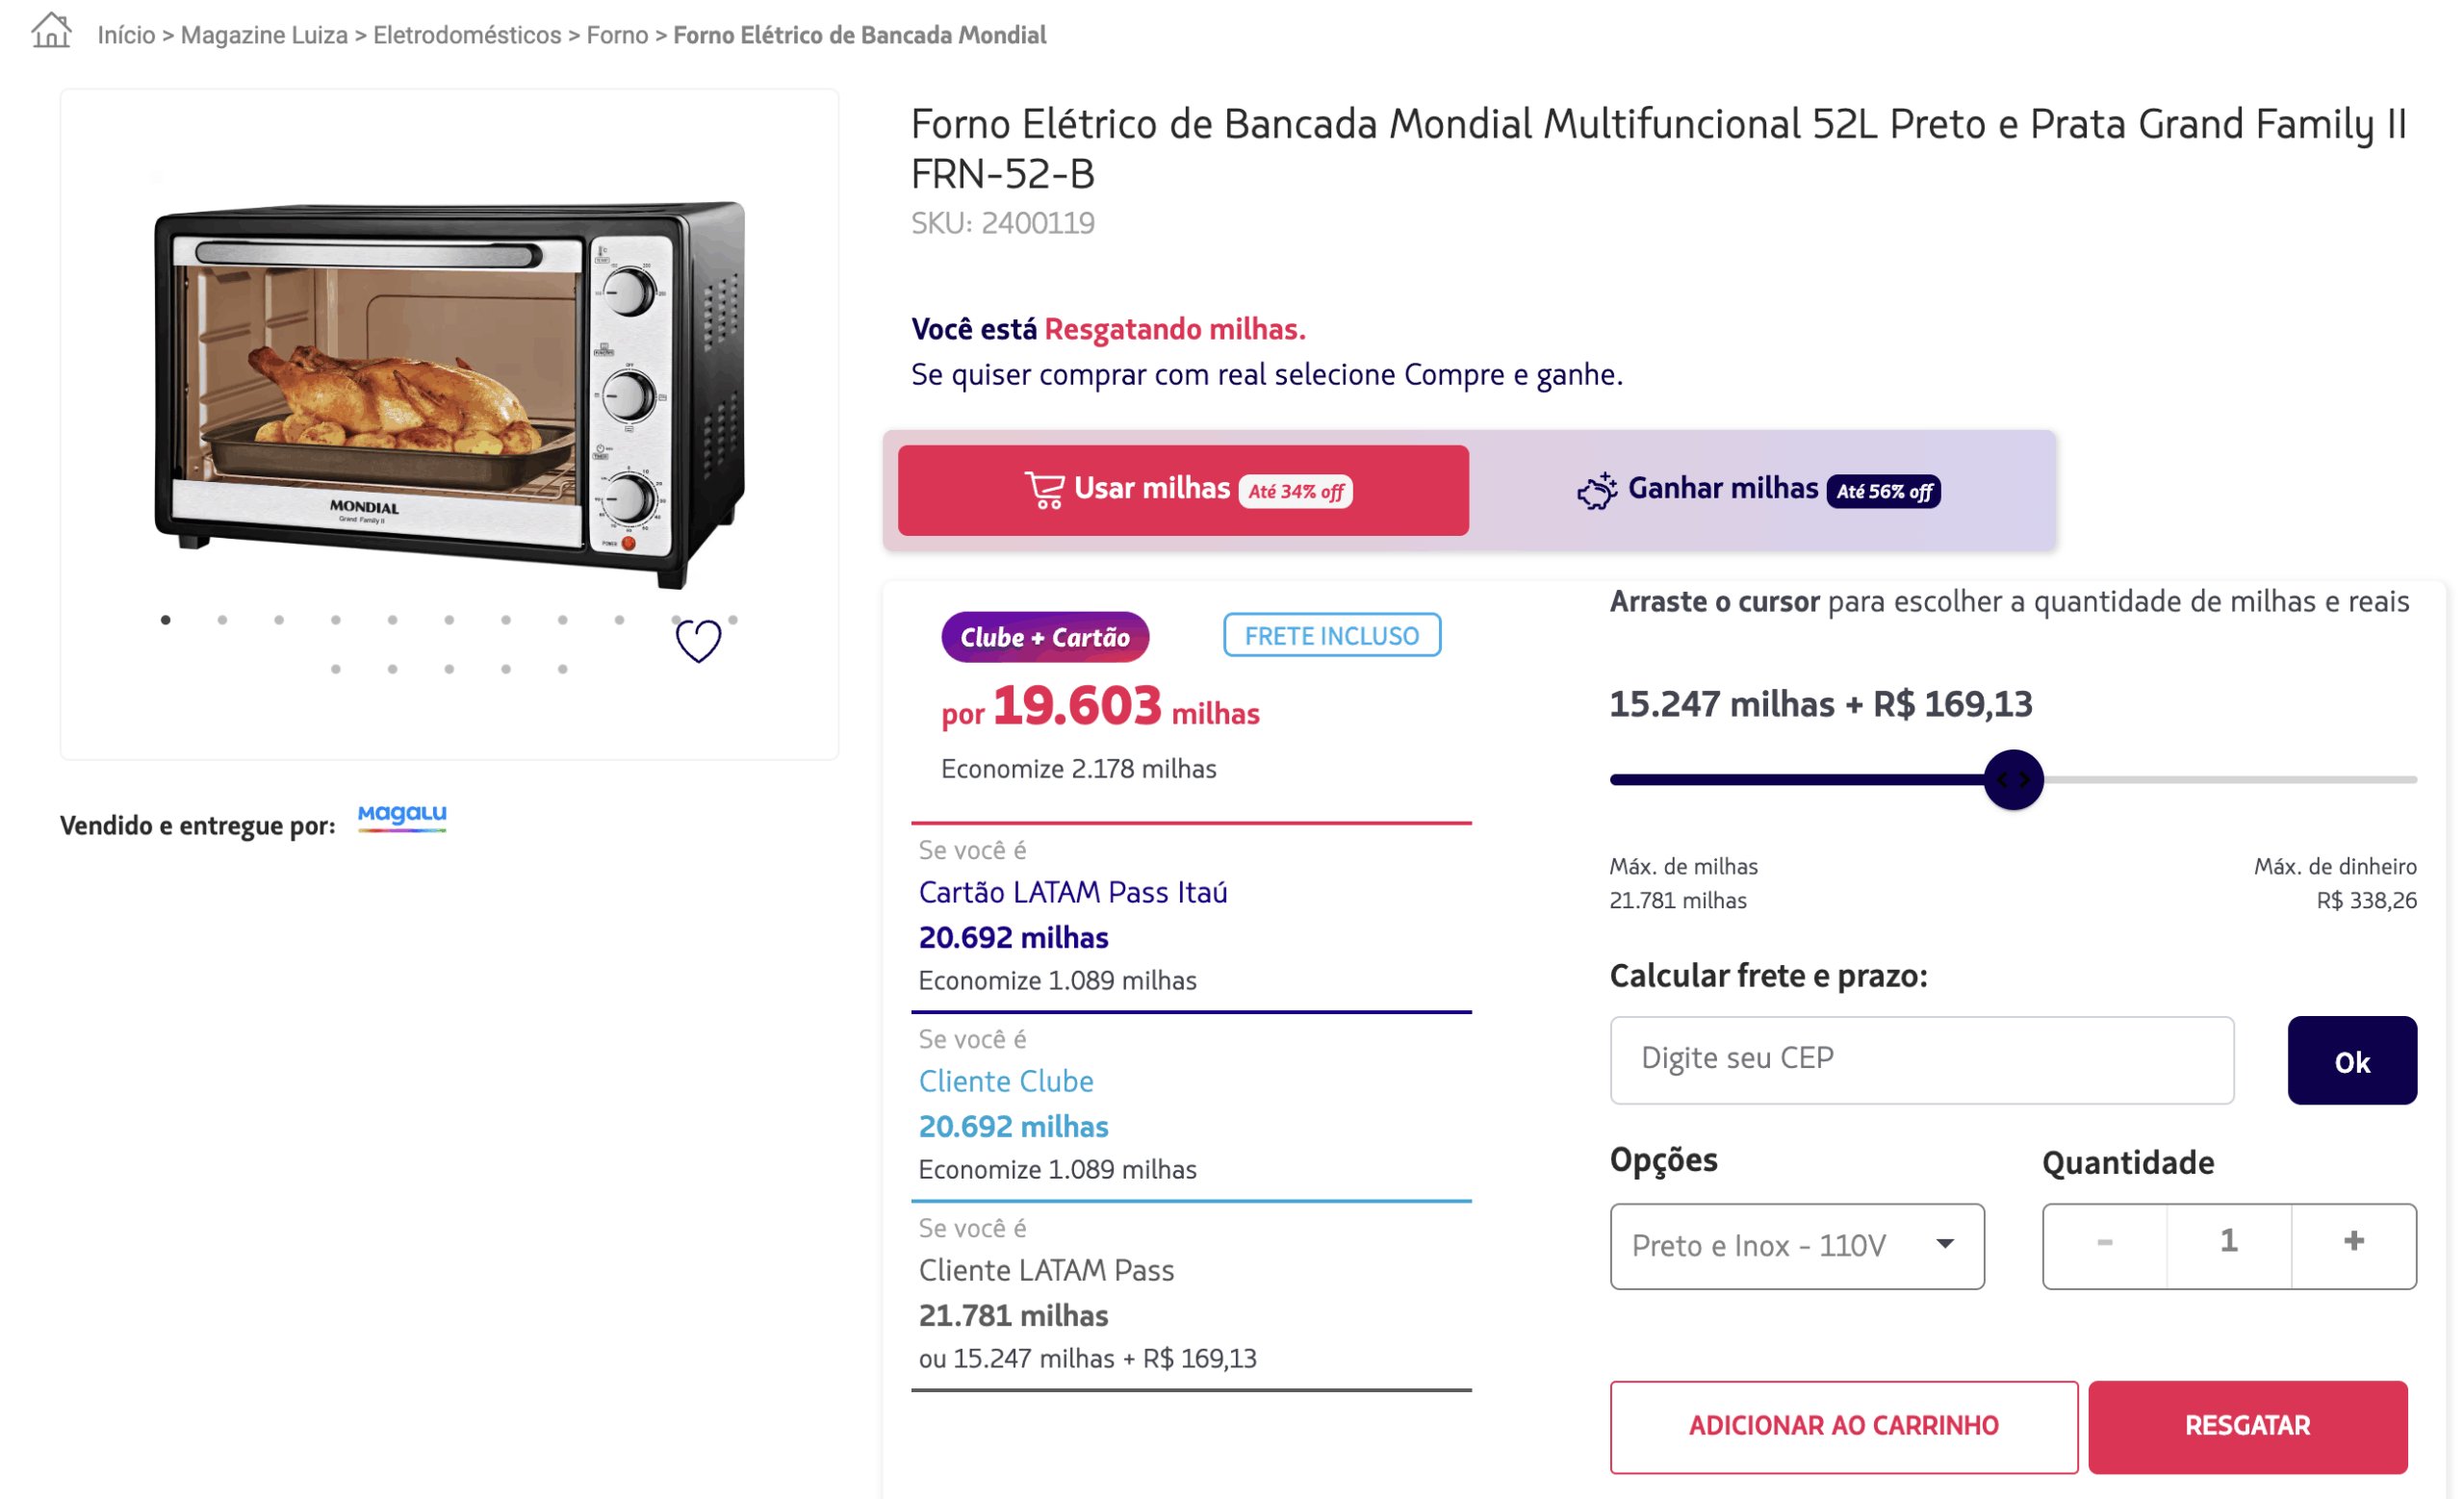Image resolution: width=2464 pixels, height=1499 pixels.
Task: Click ADICIONAR AO CARRINHO button
Action: point(1842,1426)
